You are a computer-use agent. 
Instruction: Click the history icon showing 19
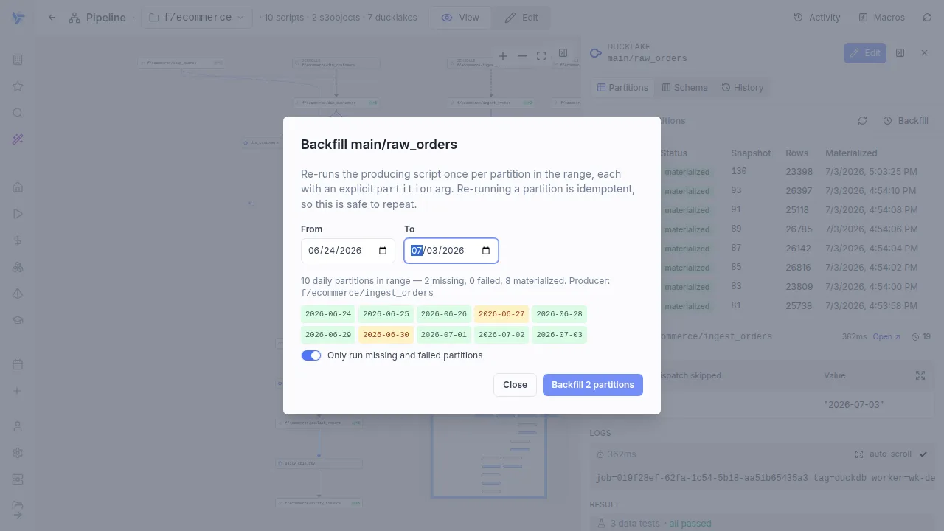click(x=920, y=336)
